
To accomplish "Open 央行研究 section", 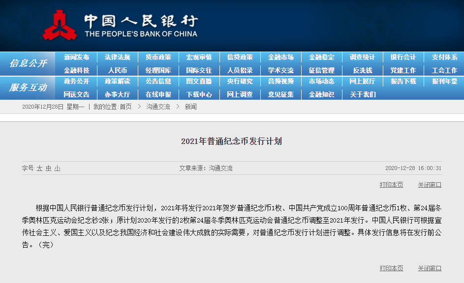I will point(240,81).
